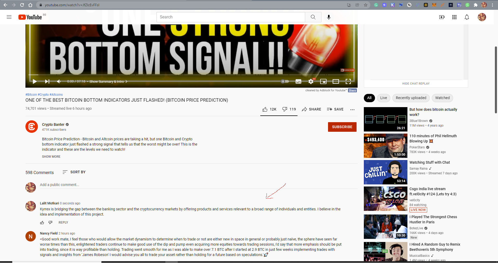The height and width of the screenshot is (263, 498).
Task: Open the MetaMask fox extension
Action: click(434, 5)
